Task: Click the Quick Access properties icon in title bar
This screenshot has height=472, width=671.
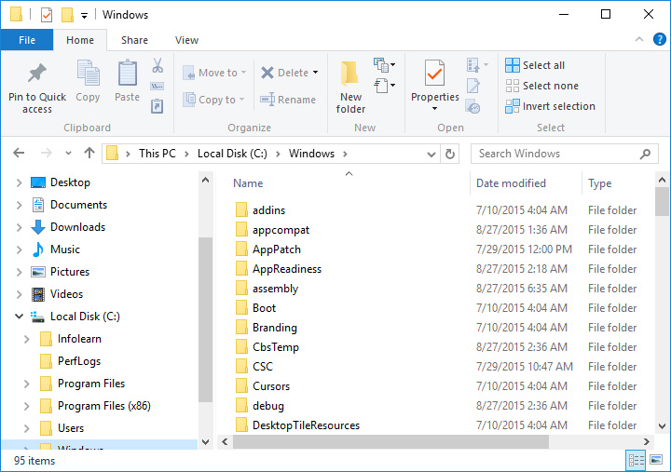Action: (47, 16)
